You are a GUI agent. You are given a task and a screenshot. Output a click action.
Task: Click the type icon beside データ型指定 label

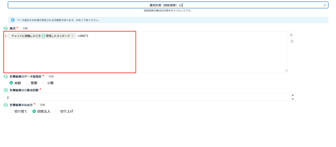[6, 76]
